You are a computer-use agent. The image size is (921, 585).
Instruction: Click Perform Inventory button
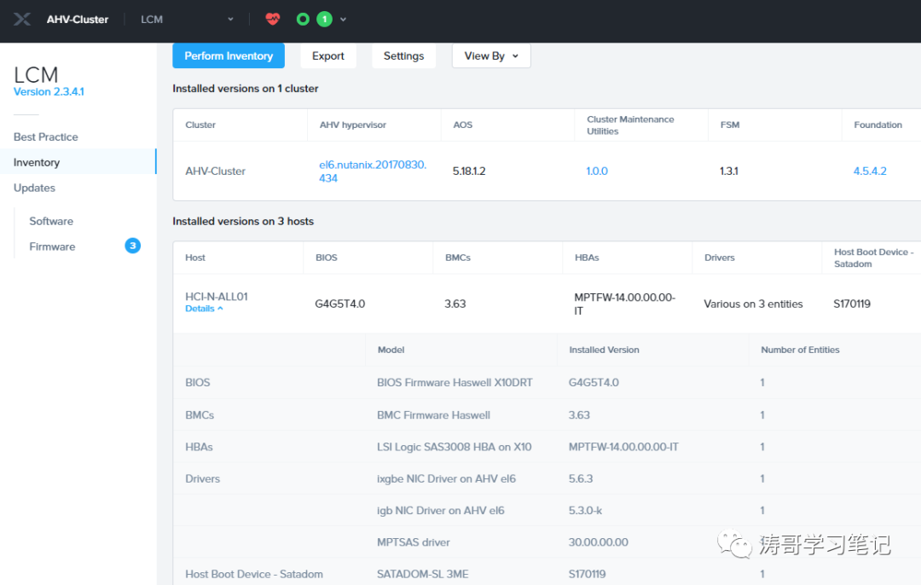[x=229, y=55]
